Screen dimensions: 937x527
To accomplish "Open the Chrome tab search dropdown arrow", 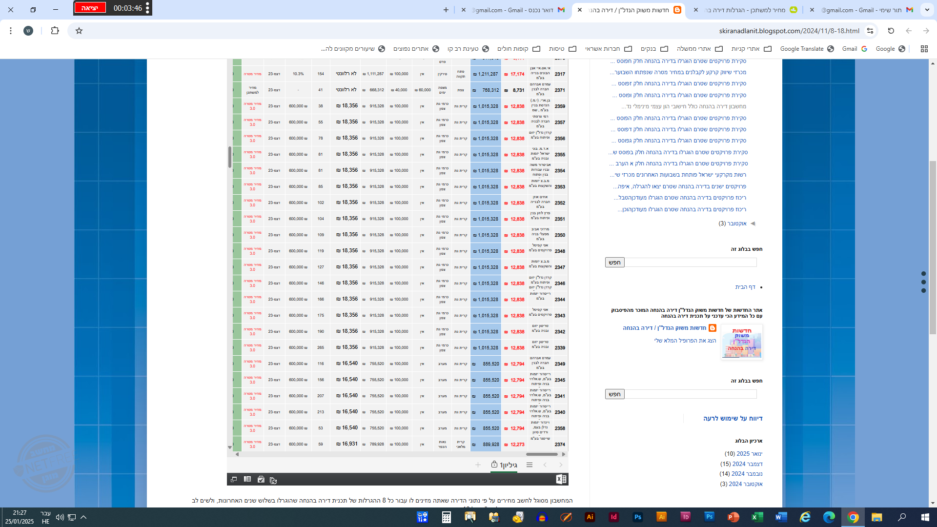I will tap(927, 10).
